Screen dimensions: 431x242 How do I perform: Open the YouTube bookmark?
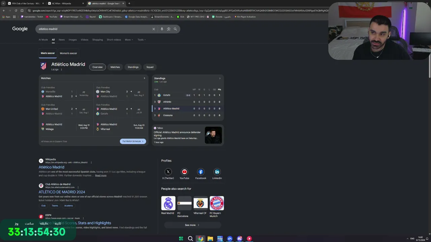click(x=52, y=17)
